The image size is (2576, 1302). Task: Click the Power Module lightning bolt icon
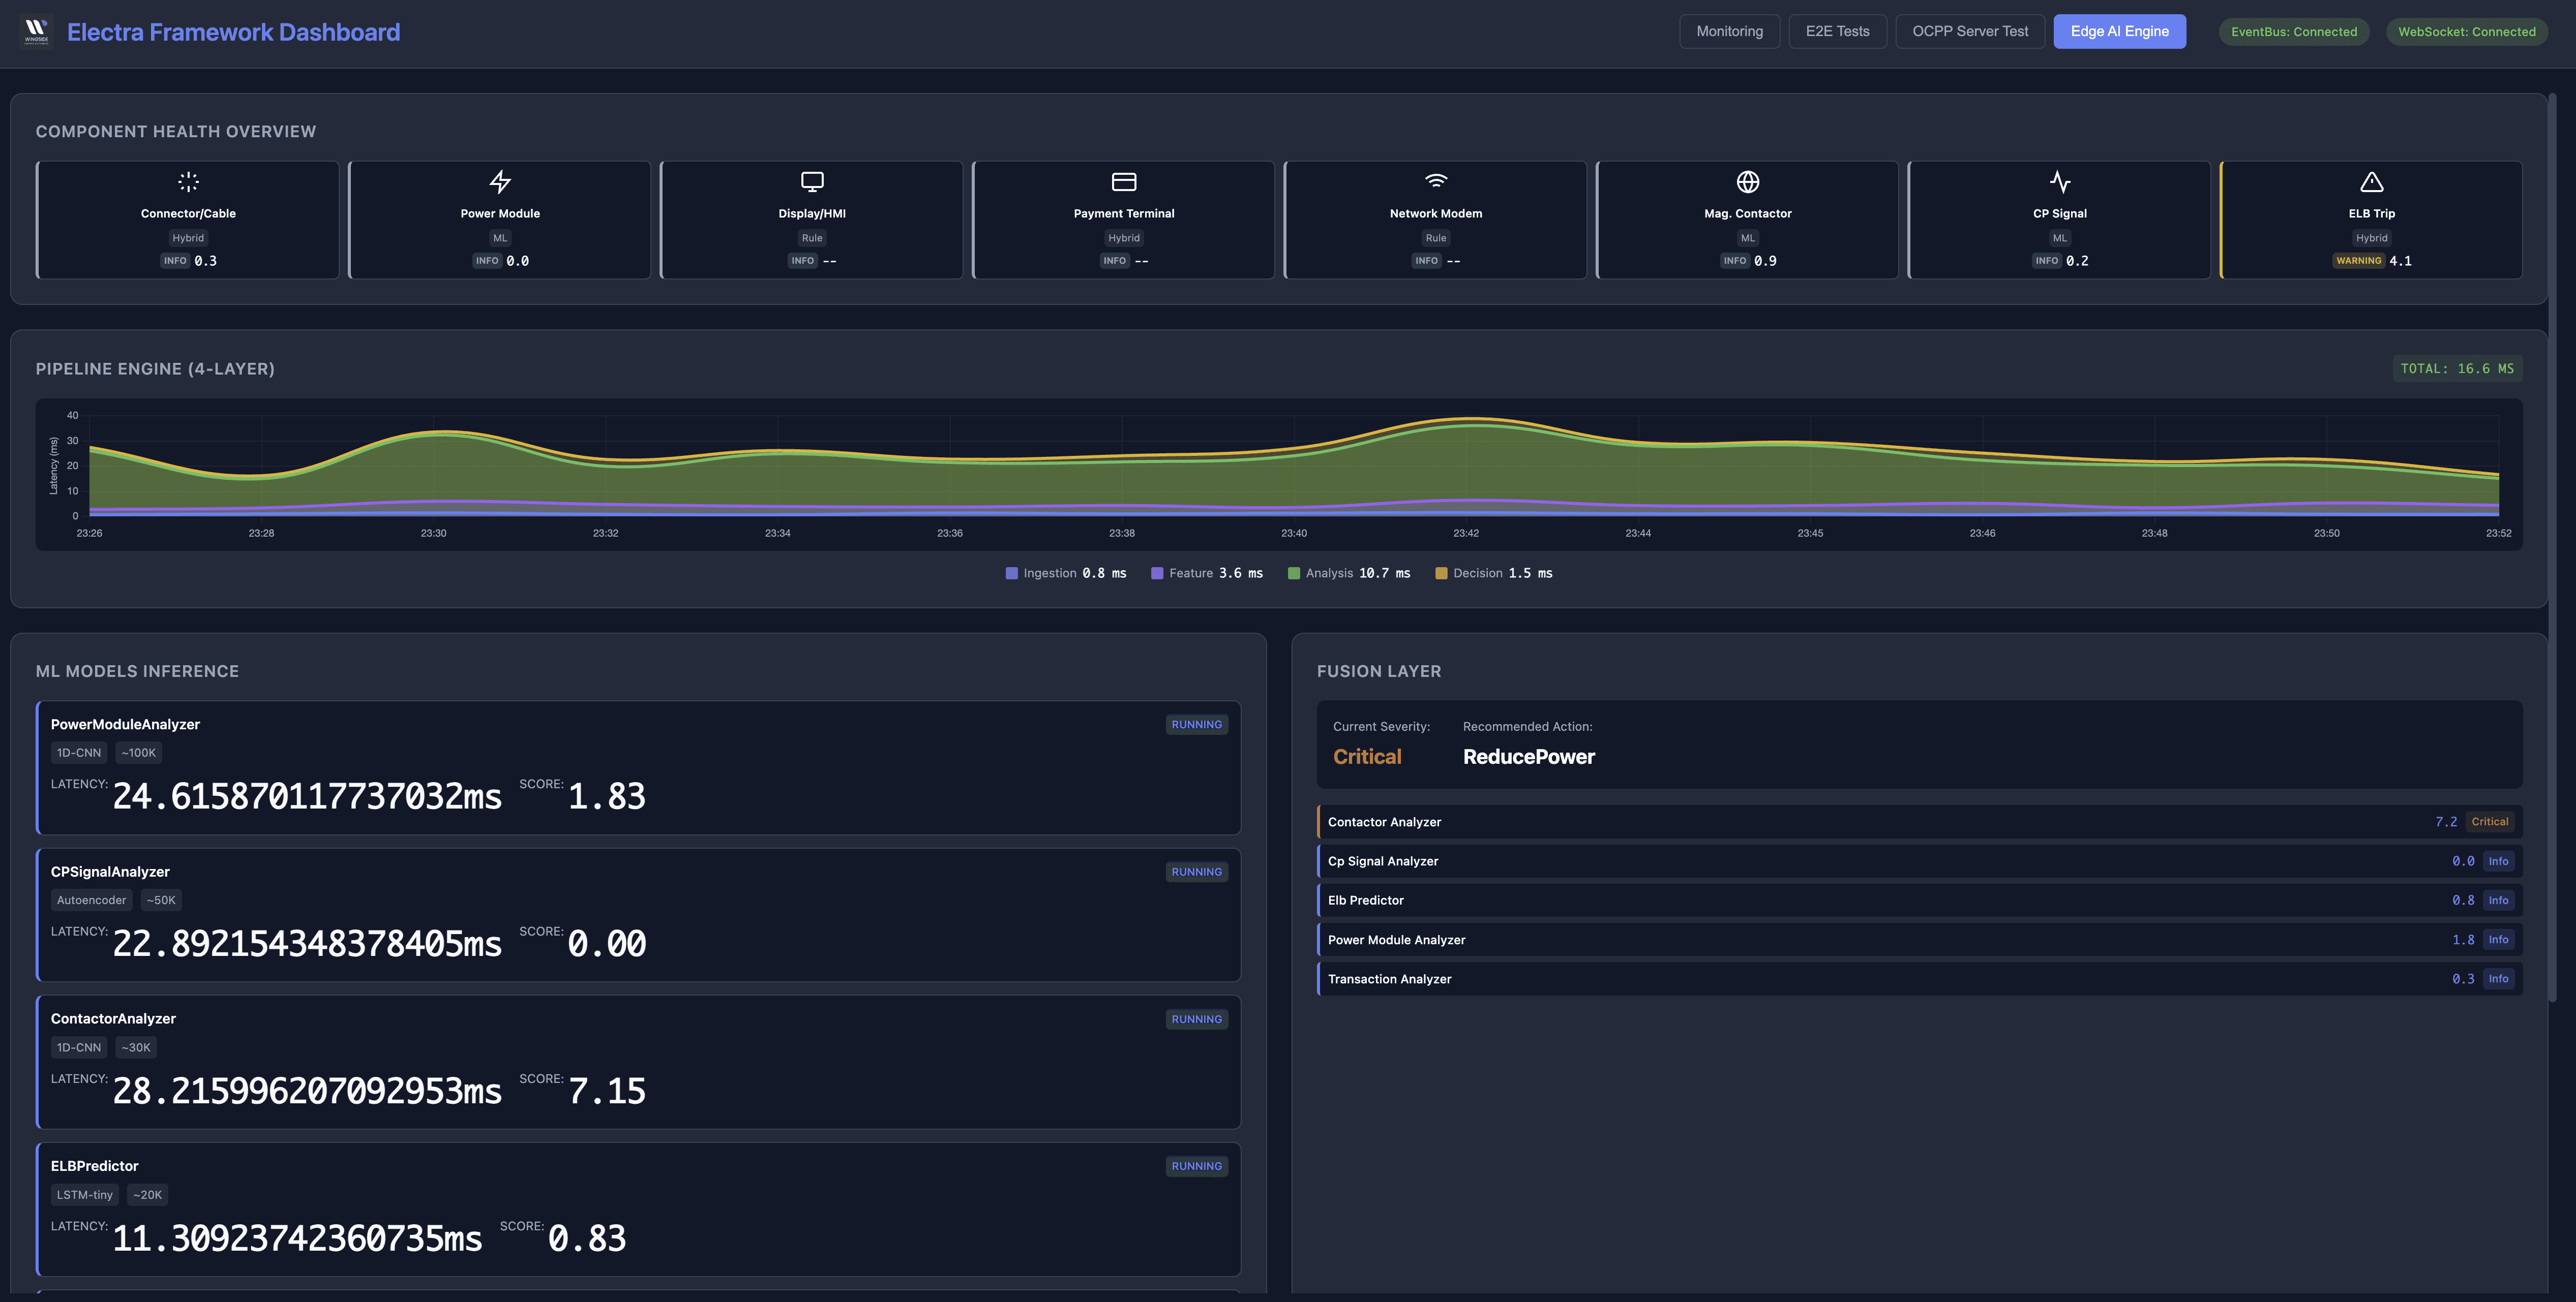tap(500, 182)
